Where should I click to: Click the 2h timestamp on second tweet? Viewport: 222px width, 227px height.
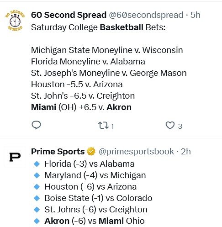pyautogui.click(x=186, y=152)
